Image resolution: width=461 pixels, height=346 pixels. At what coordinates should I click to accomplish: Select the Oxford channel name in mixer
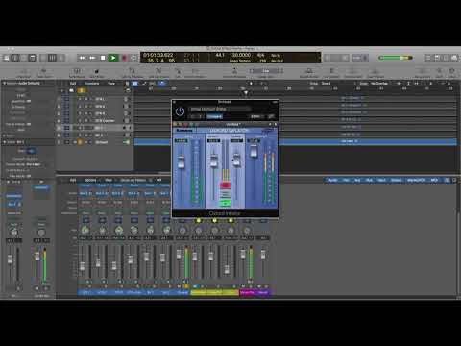tap(182, 292)
